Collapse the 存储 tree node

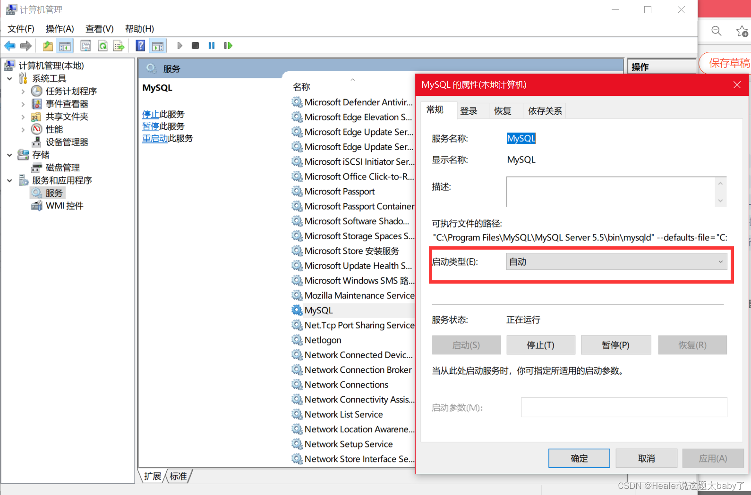[x=9, y=155]
